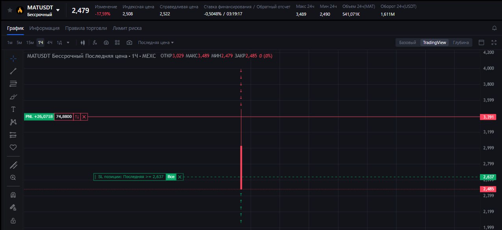Click the notification bell icon
502x230 pixels.
(x=494, y=28)
